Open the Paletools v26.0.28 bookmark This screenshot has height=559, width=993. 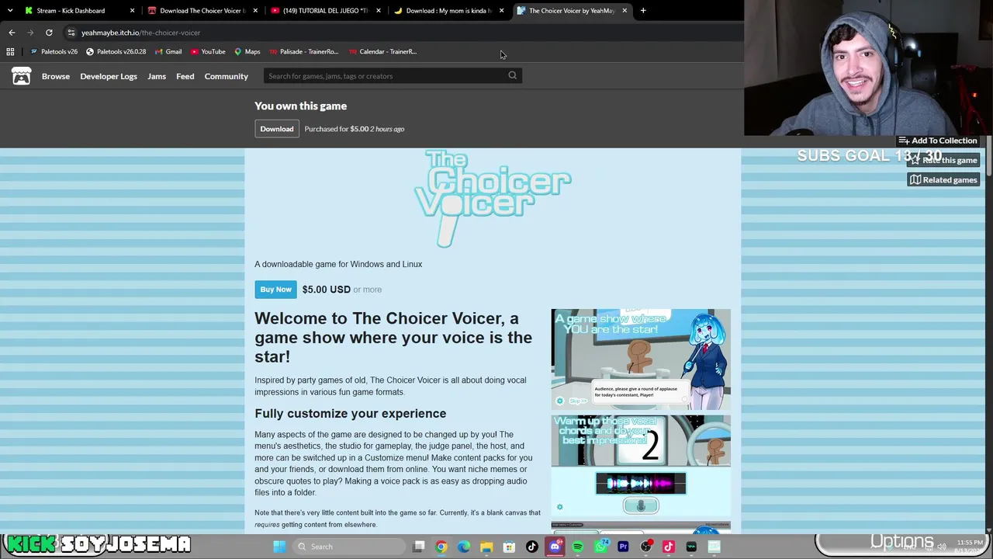pos(116,51)
